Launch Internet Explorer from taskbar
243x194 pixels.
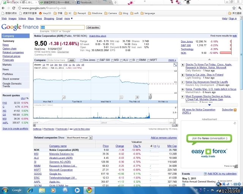(x=30, y=190)
